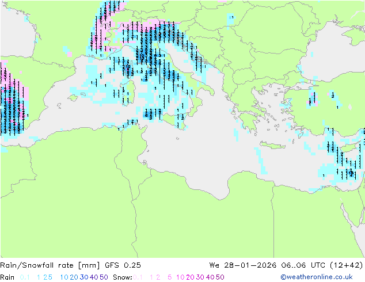
Task: Pick the Rain legend 10 value
Action: click(x=64, y=277)
